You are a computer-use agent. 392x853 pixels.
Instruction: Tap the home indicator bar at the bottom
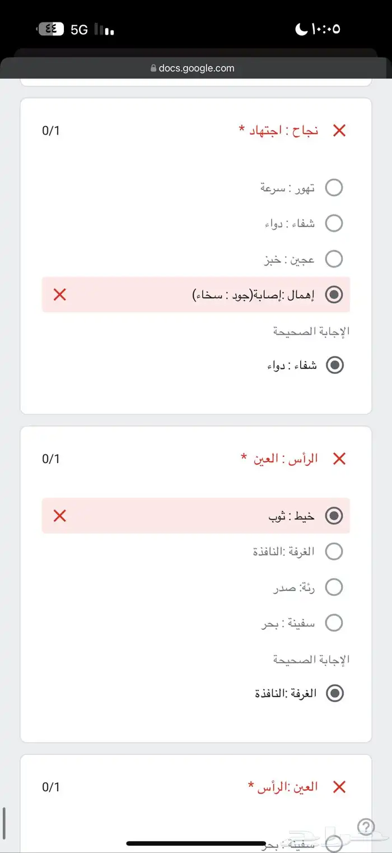(x=196, y=842)
